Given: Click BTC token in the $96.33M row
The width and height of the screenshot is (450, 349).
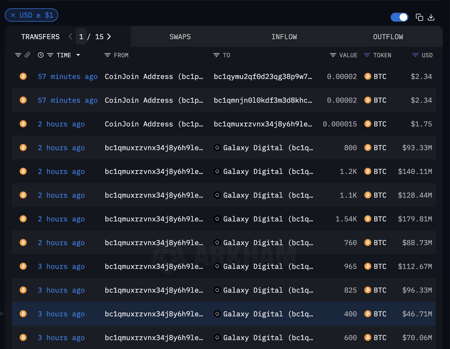Looking at the screenshot, I should coord(375,290).
